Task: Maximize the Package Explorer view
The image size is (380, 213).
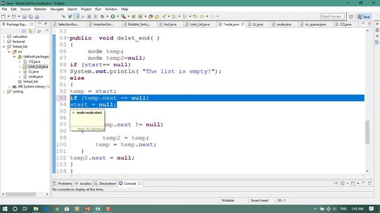Action: click(x=46, y=24)
